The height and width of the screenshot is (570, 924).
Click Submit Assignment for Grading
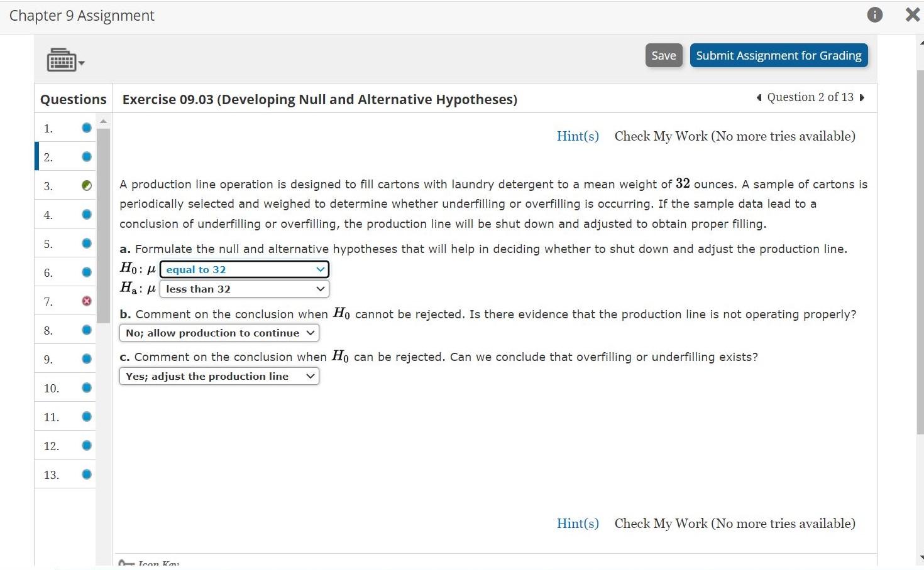(x=778, y=55)
